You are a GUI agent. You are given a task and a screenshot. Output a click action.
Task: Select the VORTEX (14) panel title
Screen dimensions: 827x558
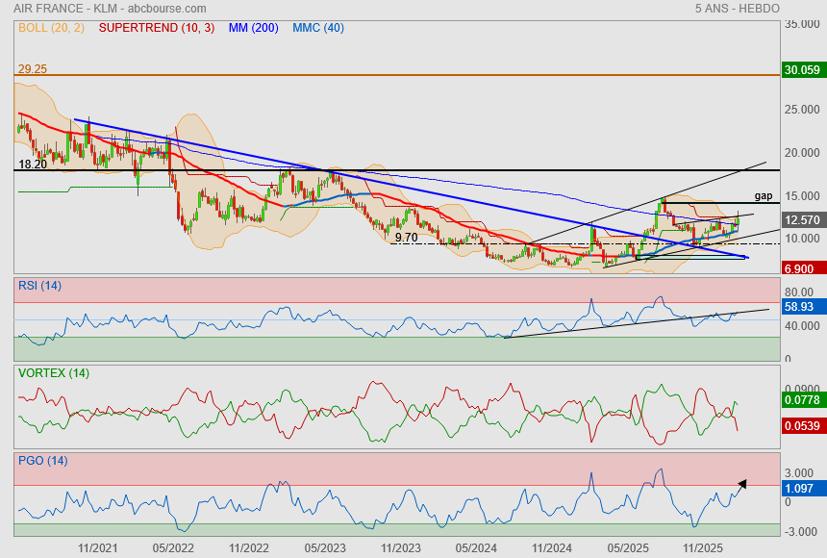(53, 373)
